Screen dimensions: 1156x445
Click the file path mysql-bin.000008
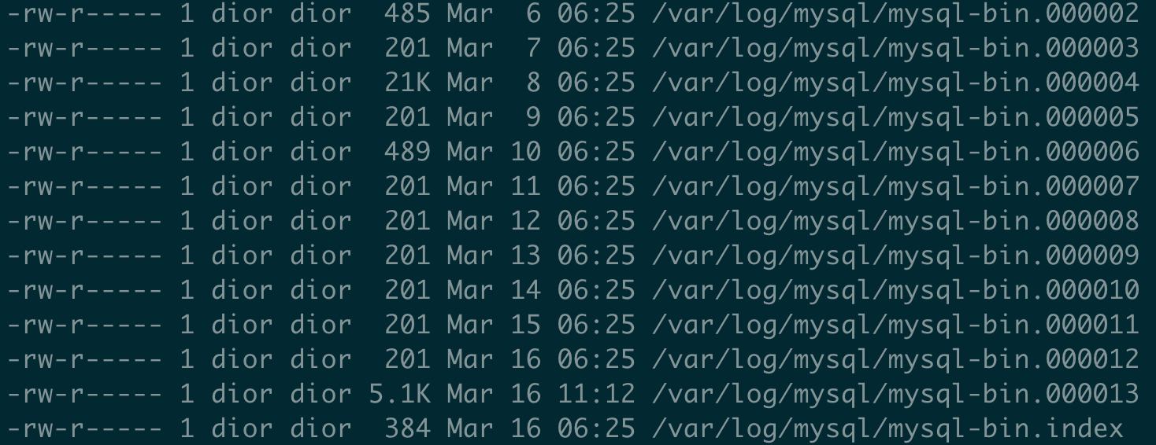pyautogui.click(x=895, y=222)
